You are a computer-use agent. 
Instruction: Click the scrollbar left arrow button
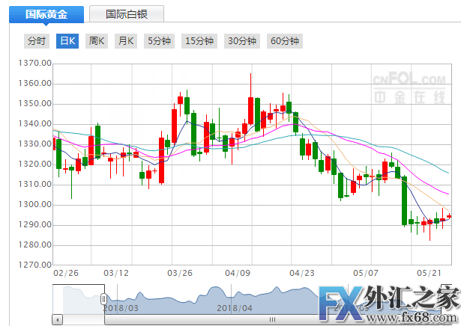(58, 319)
